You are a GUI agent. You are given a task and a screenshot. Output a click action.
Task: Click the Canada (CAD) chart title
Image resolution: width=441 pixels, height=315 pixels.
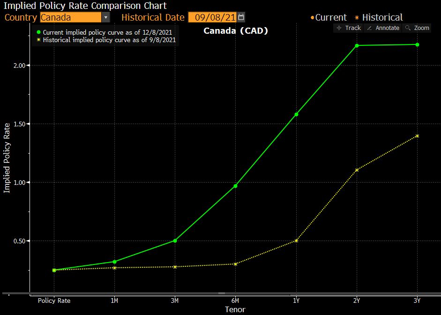click(x=236, y=31)
